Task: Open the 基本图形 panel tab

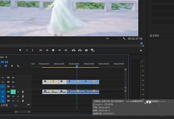Action: (154, 36)
